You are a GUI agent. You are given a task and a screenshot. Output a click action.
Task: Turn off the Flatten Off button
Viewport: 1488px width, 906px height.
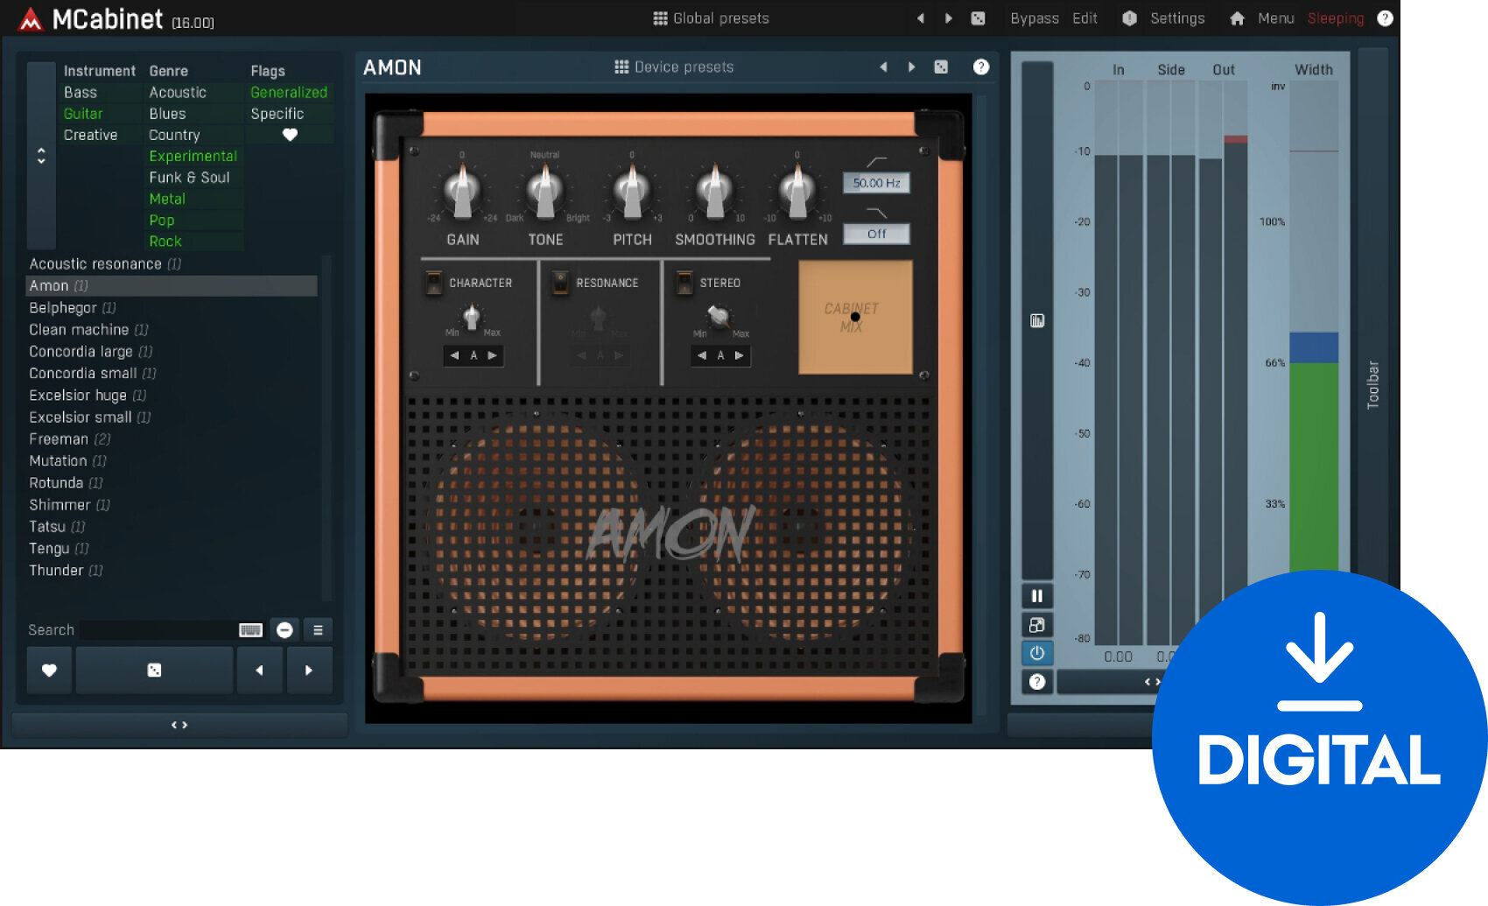[875, 233]
